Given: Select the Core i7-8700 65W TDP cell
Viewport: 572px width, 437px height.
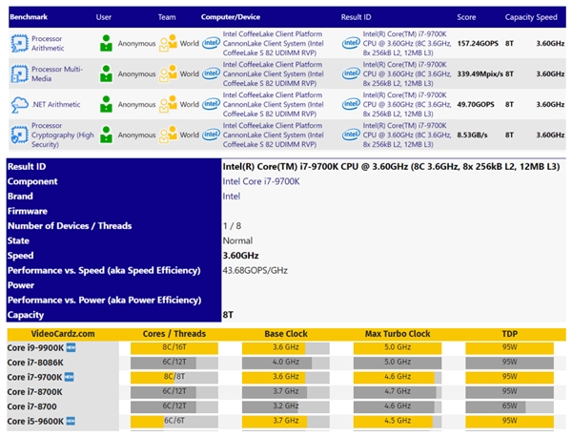Looking at the screenshot, I should [x=509, y=406].
